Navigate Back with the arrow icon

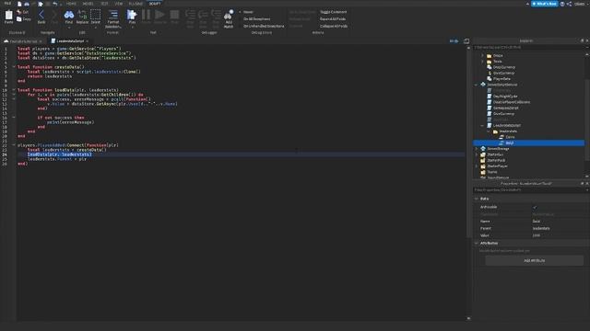pyautogui.click(x=41, y=15)
